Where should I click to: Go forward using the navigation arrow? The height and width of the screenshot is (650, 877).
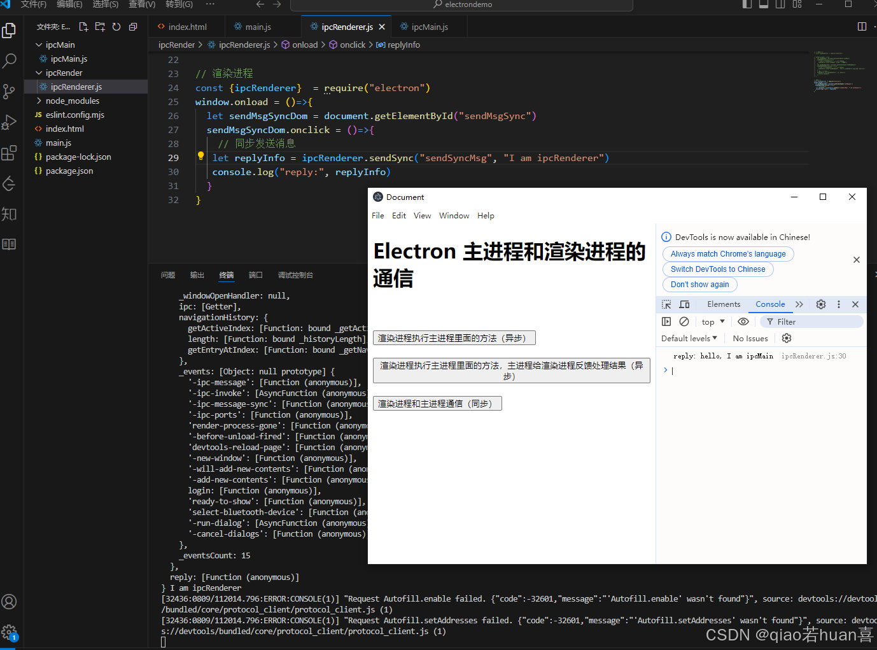(277, 4)
